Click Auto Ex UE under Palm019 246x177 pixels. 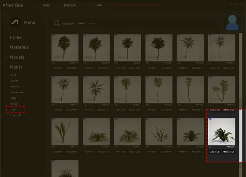click(58, 68)
